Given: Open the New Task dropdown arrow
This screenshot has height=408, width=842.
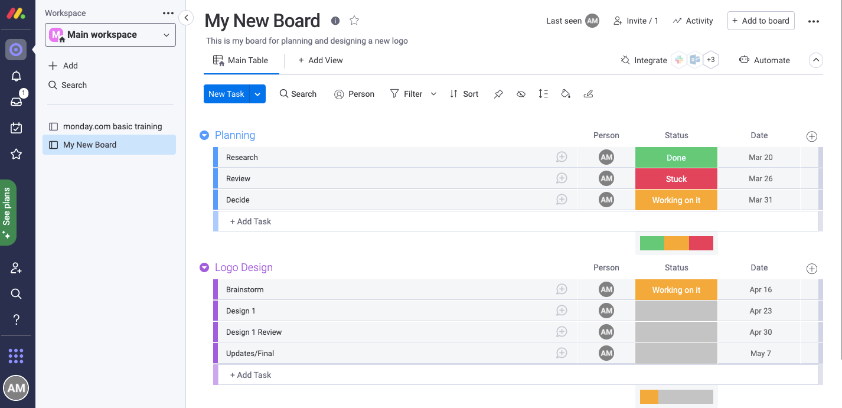Looking at the screenshot, I should coord(257,94).
